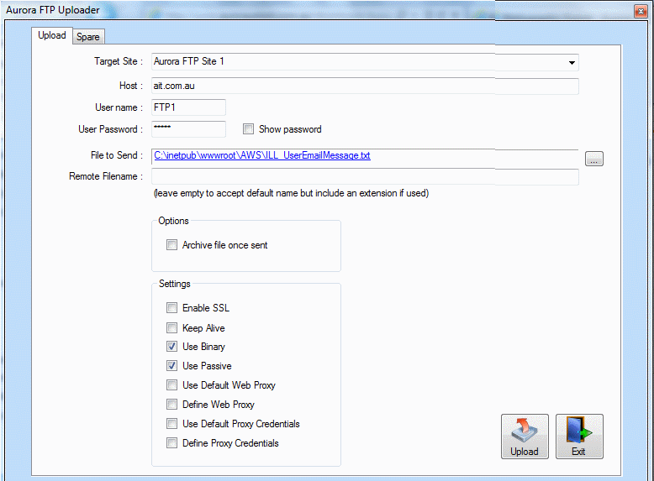Toggle the Show password checkbox

click(248, 129)
